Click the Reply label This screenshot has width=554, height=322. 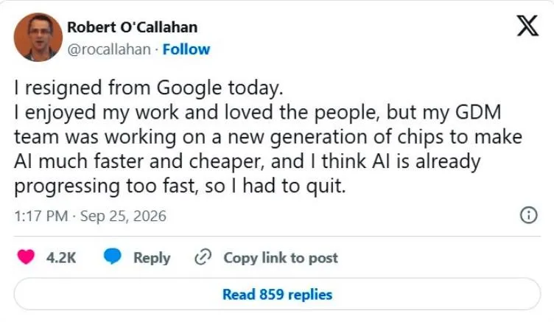152,258
